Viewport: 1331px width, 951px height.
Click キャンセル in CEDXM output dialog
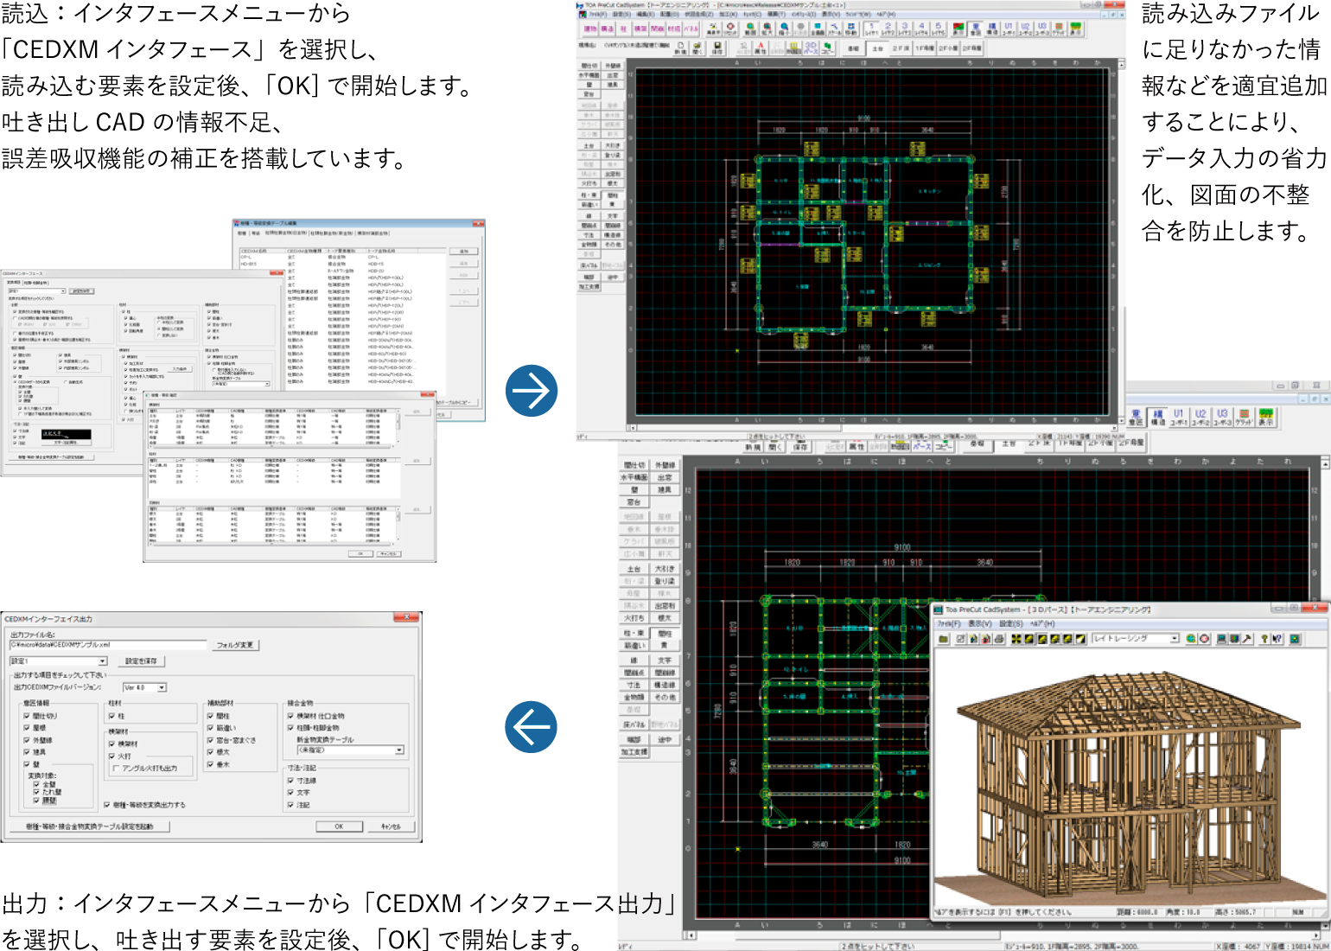point(391,827)
